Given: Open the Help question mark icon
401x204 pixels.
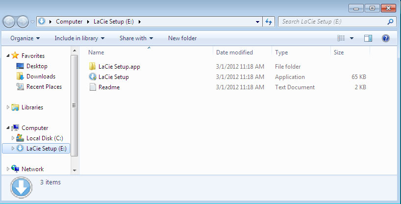Looking at the screenshot, I should [x=385, y=38].
